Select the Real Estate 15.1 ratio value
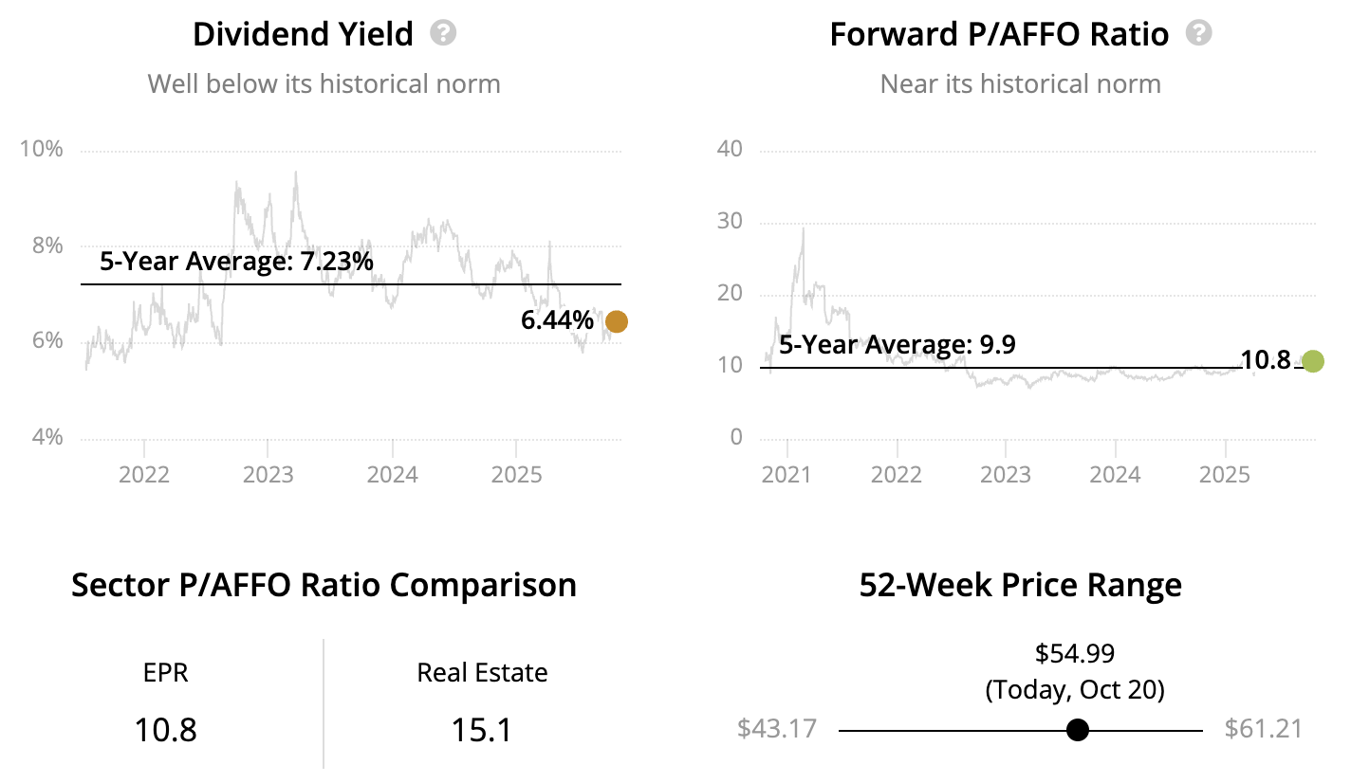 click(x=482, y=730)
